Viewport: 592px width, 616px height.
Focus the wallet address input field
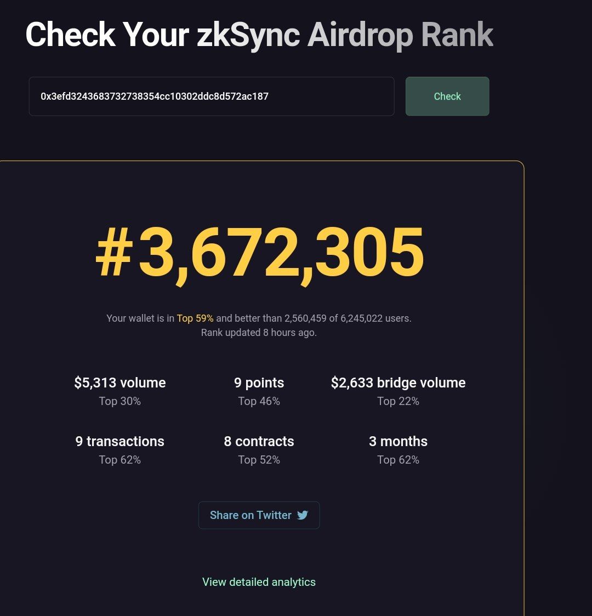(x=212, y=96)
